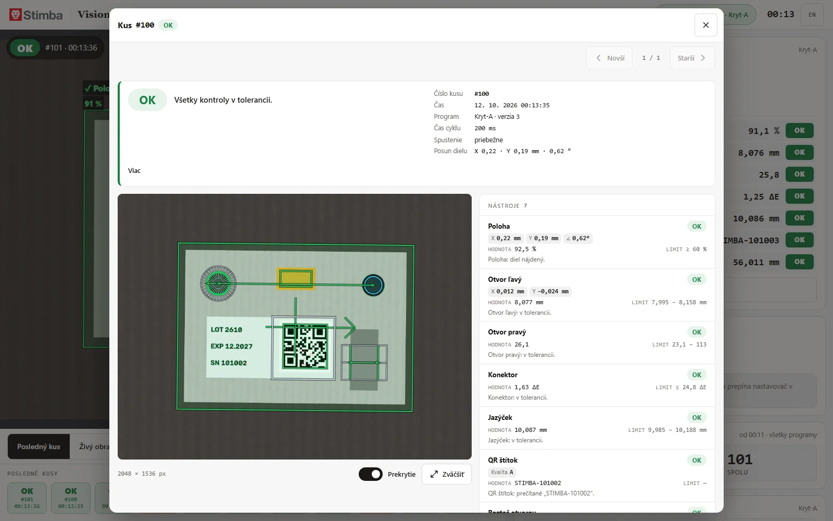833x521 pixels.
Task: Select the Otvor pravý tool result
Action: (x=597, y=343)
